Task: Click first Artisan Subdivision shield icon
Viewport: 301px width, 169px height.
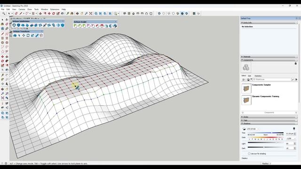Action: pyautogui.click(x=14, y=25)
